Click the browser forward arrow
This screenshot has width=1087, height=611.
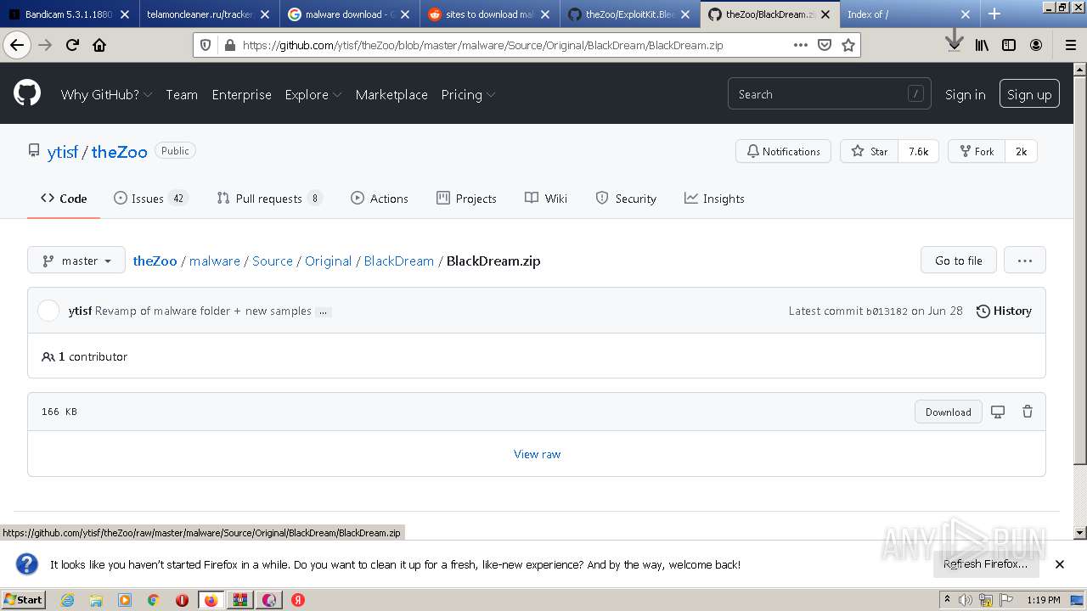tap(45, 45)
